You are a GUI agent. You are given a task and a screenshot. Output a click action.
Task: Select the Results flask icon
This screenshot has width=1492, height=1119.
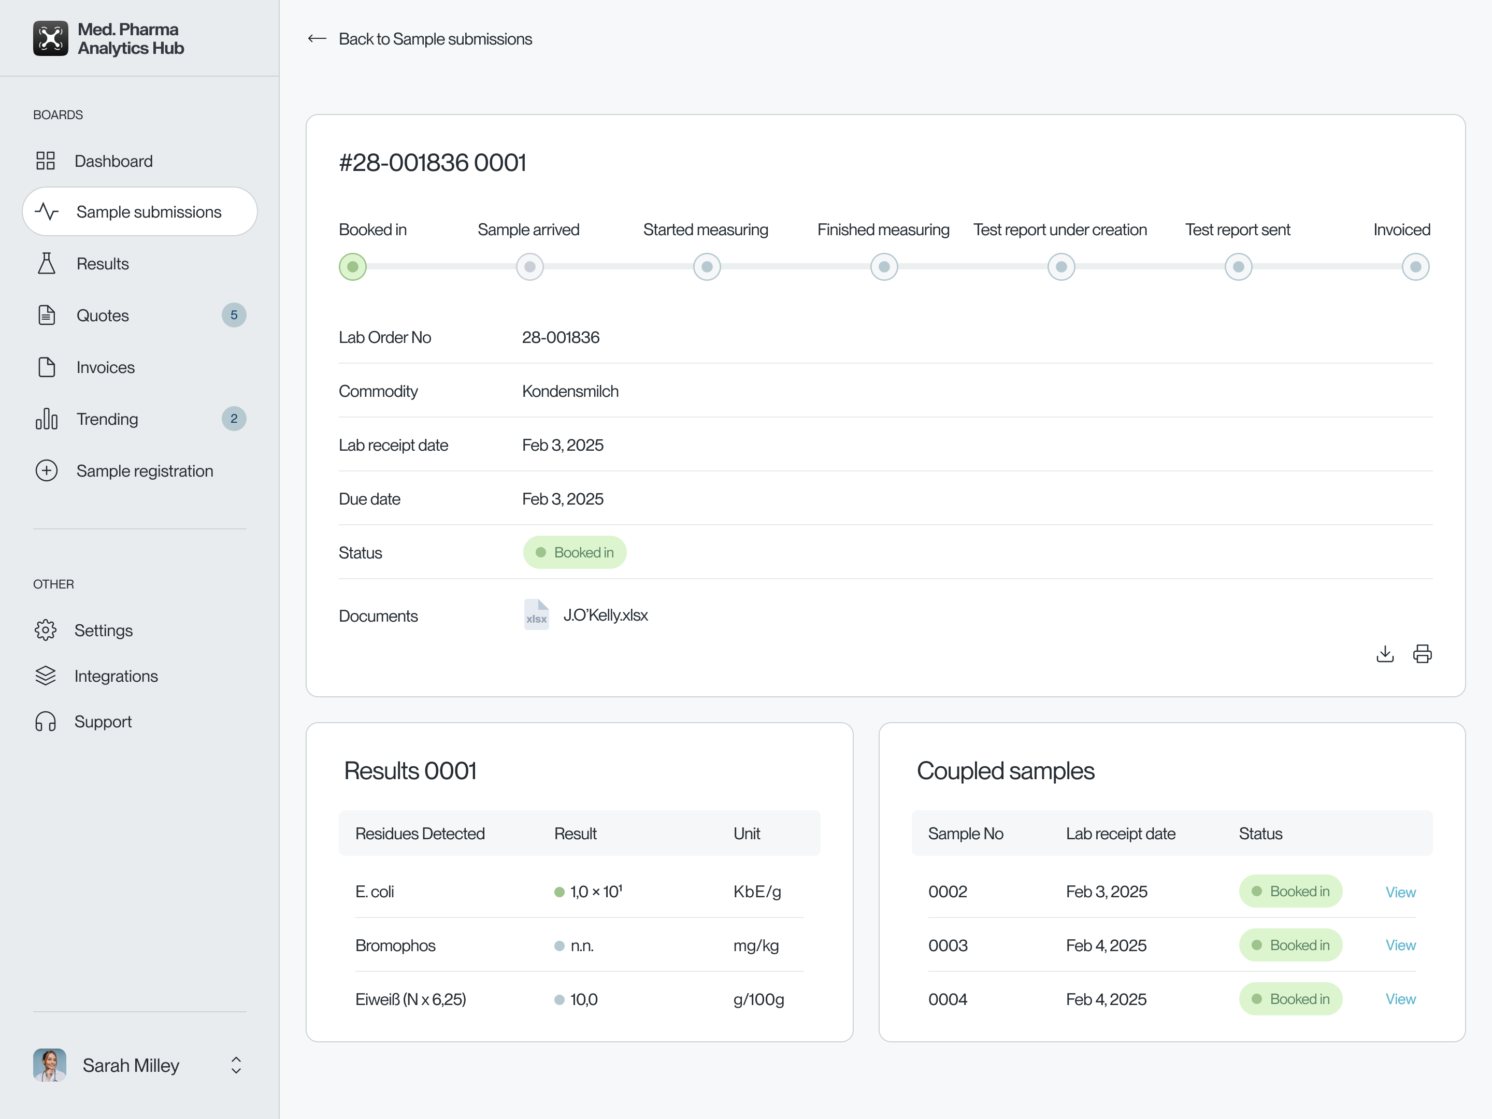click(x=46, y=264)
